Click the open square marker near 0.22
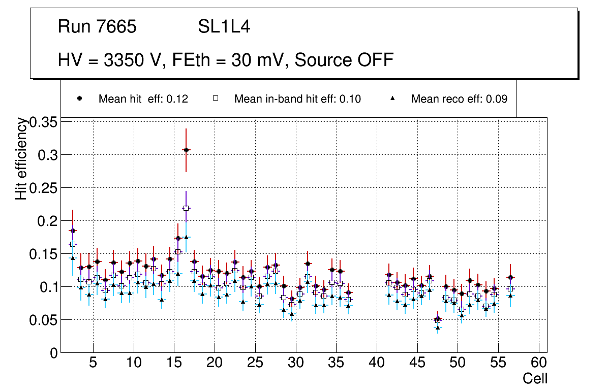The width and height of the screenshot is (608, 392). [186, 208]
